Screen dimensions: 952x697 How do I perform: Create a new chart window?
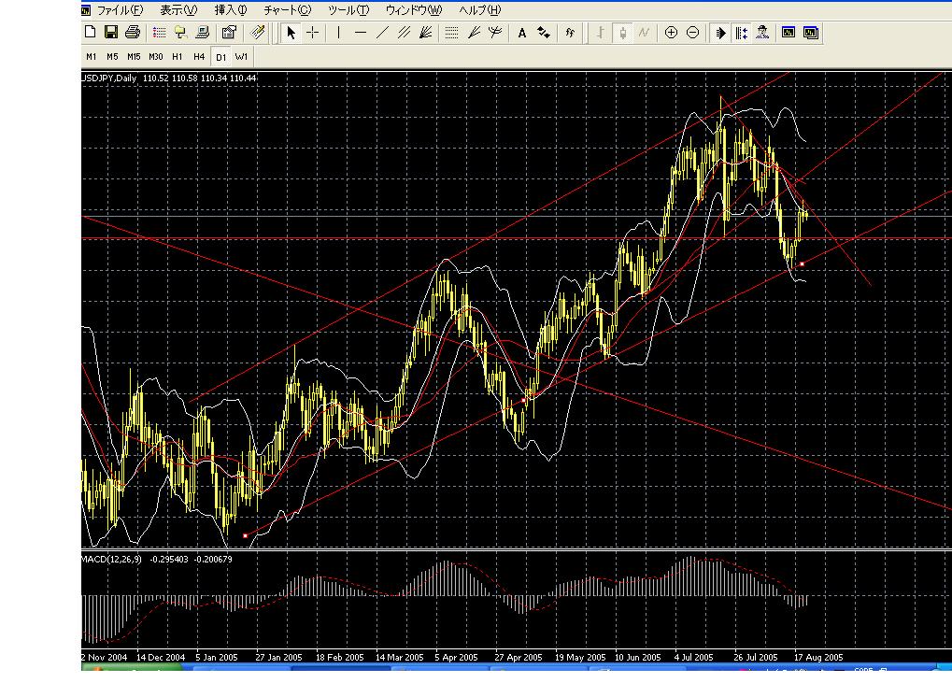[x=90, y=33]
